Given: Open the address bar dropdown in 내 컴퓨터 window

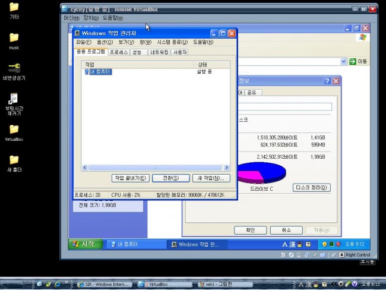Looking at the screenshot, I should click(343, 61).
